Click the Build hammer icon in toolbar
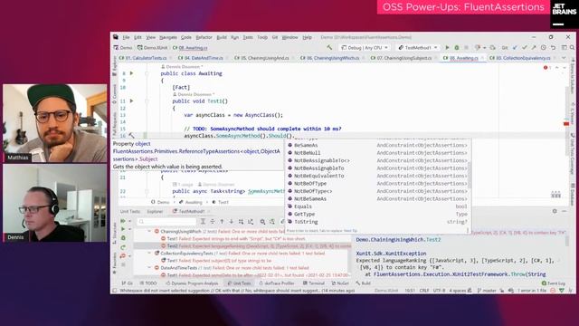 click(329, 47)
